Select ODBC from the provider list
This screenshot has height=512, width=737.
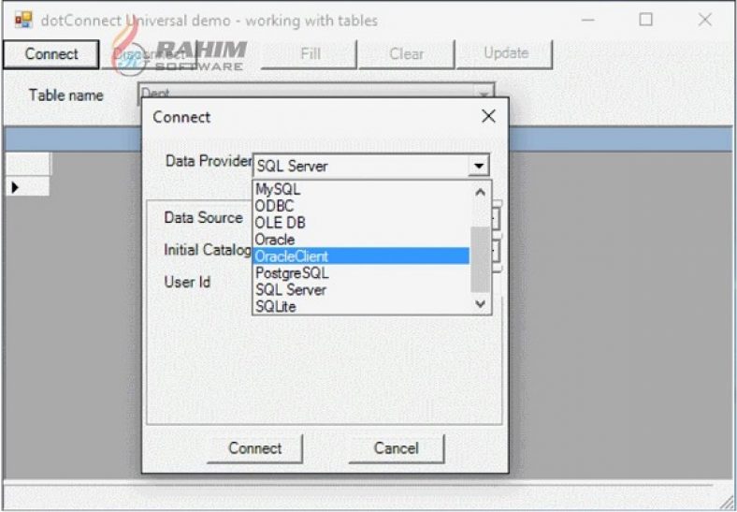click(x=361, y=206)
